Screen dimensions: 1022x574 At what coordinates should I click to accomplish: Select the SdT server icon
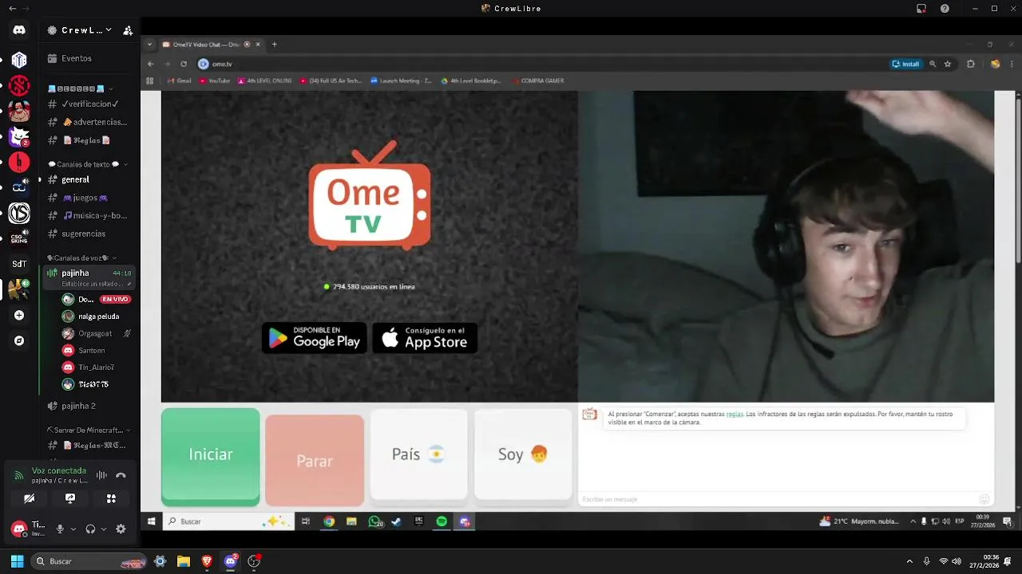pos(19,264)
